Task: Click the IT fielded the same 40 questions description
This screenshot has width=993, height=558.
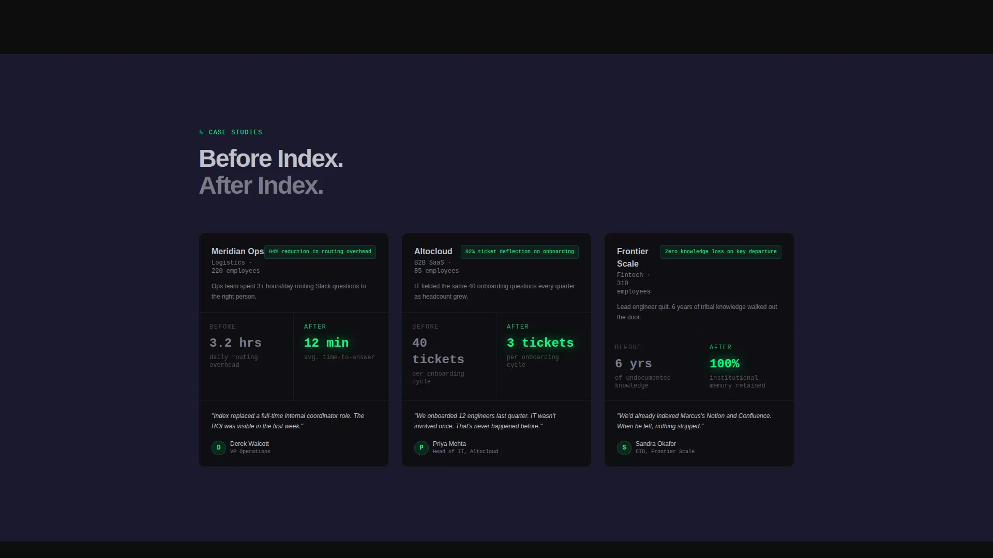Action: click(x=494, y=291)
